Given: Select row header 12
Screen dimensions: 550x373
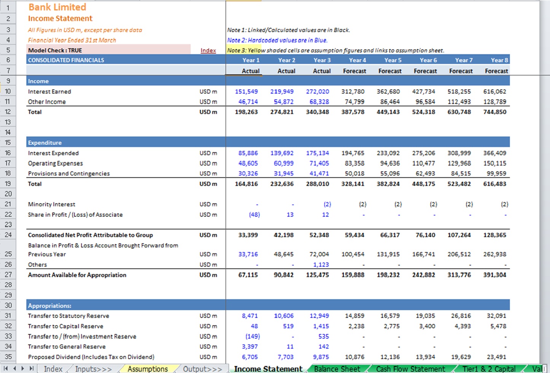Looking at the screenshot, I should pyautogui.click(x=8, y=112).
